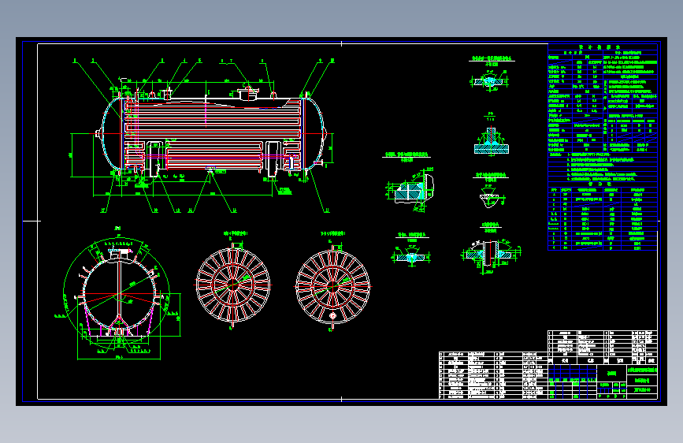683x443 pixels.
Task: Pick the left circular tube sheet layout view
Action: click(x=233, y=281)
